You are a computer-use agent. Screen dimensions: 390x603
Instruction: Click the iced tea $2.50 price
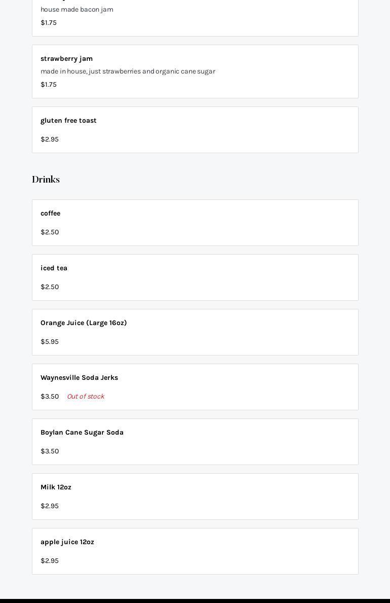(x=50, y=287)
